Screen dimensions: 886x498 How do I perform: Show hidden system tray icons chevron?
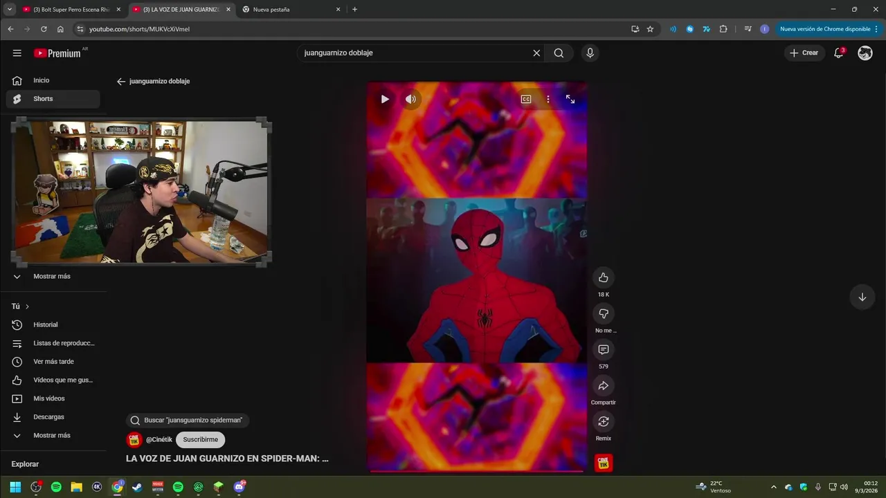(x=773, y=487)
